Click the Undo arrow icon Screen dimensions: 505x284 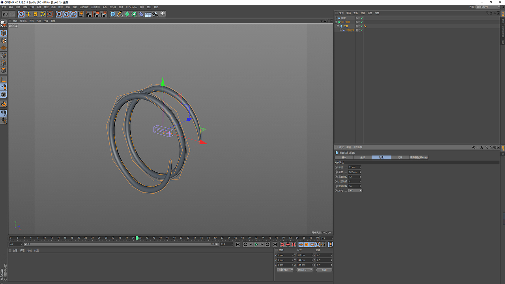5,14
